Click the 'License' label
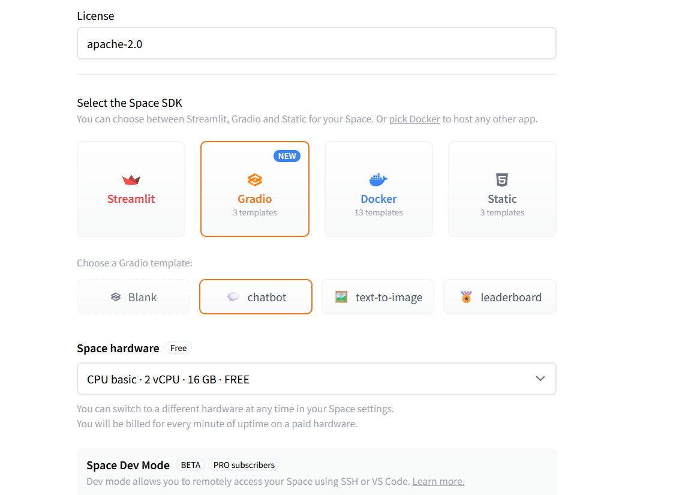The image size is (676, 495). (96, 16)
